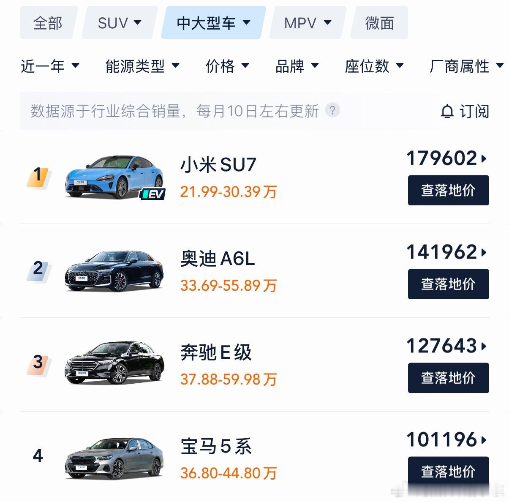Open the 奥迪 A6L car thumbnail
This screenshot has width=509, height=502.
point(114,270)
